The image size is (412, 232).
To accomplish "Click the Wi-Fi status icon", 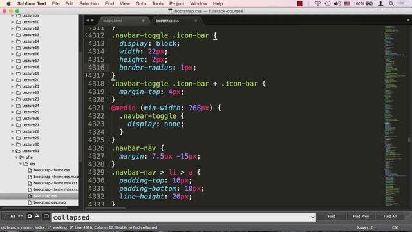I will [317, 3].
